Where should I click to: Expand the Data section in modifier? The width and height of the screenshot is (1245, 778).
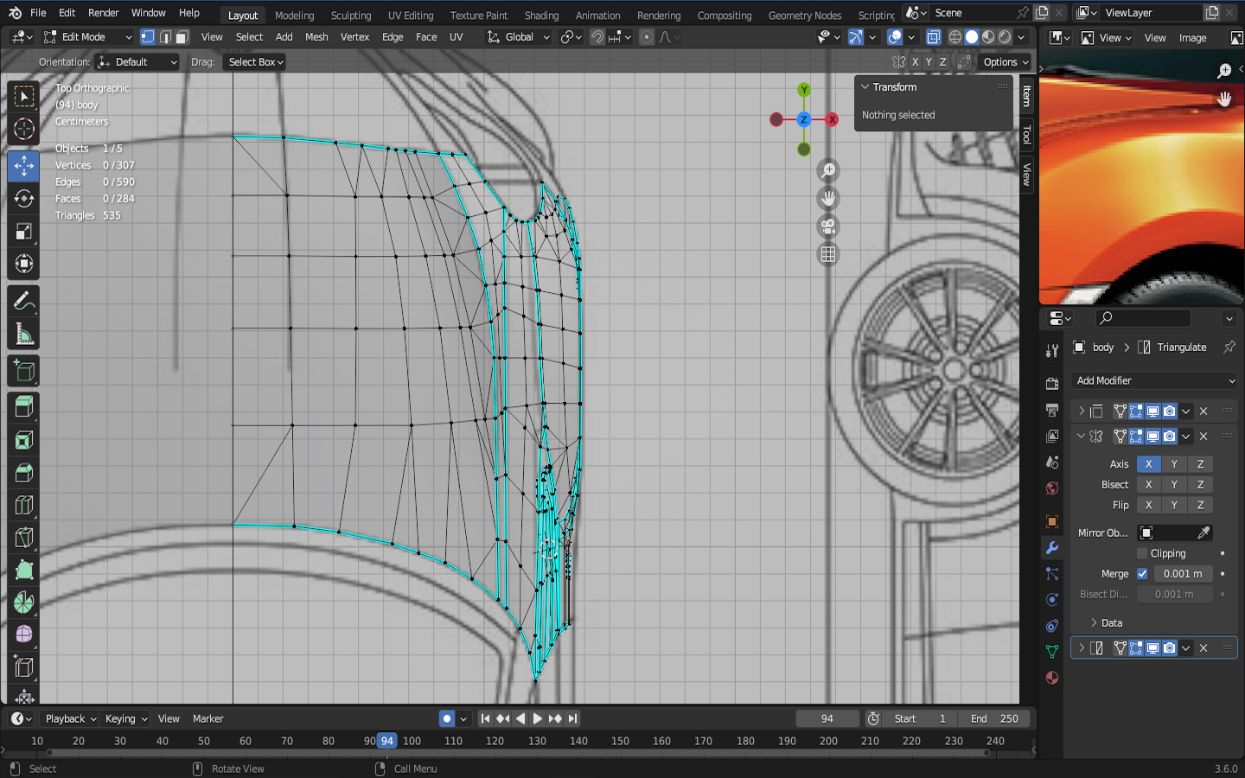coord(1111,623)
